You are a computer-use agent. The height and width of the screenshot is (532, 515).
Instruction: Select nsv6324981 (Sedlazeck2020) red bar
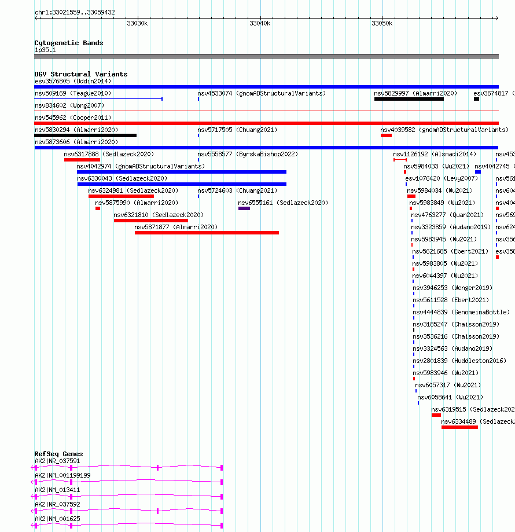[121, 196]
